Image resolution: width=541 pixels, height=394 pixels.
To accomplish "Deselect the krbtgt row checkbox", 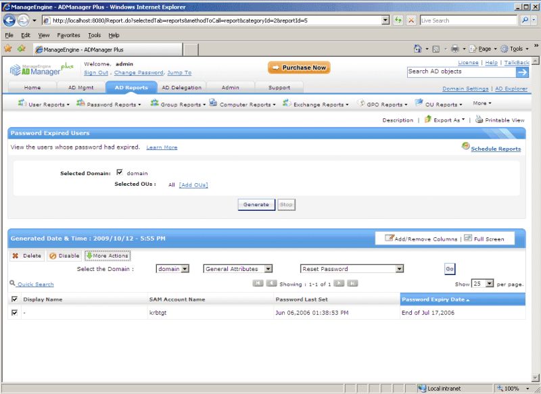I will pyautogui.click(x=15, y=313).
